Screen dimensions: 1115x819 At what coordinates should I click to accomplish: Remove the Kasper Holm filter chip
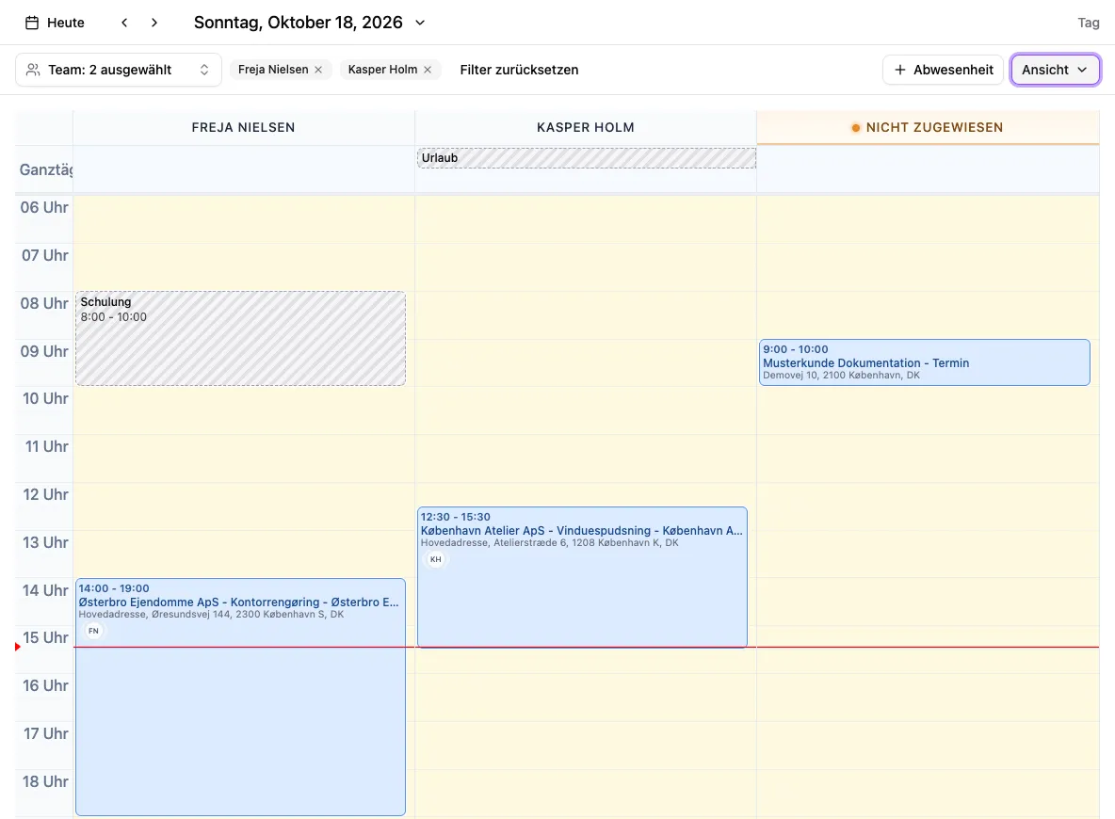point(428,70)
